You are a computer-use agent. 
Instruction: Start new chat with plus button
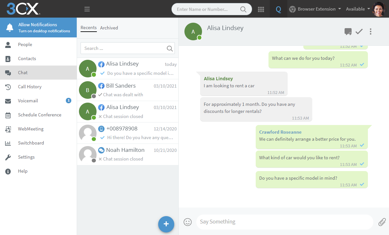(x=166, y=224)
